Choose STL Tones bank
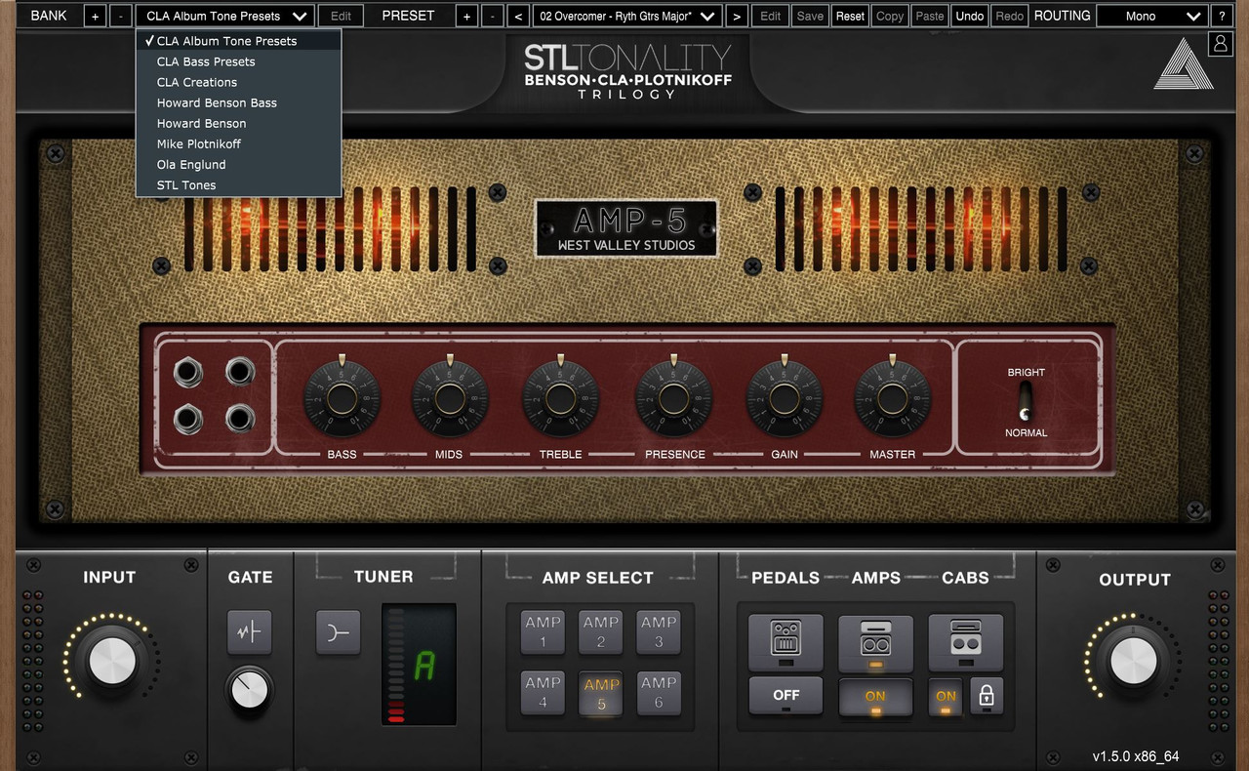 point(239,184)
